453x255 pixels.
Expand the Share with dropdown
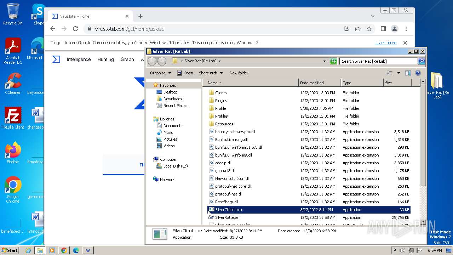pos(211,73)
